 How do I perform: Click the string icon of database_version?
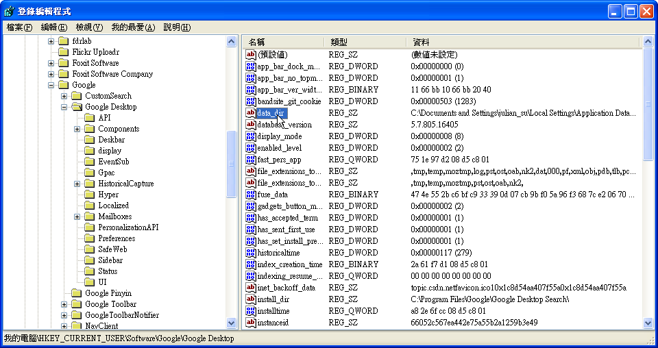click(x=251, y=125)
